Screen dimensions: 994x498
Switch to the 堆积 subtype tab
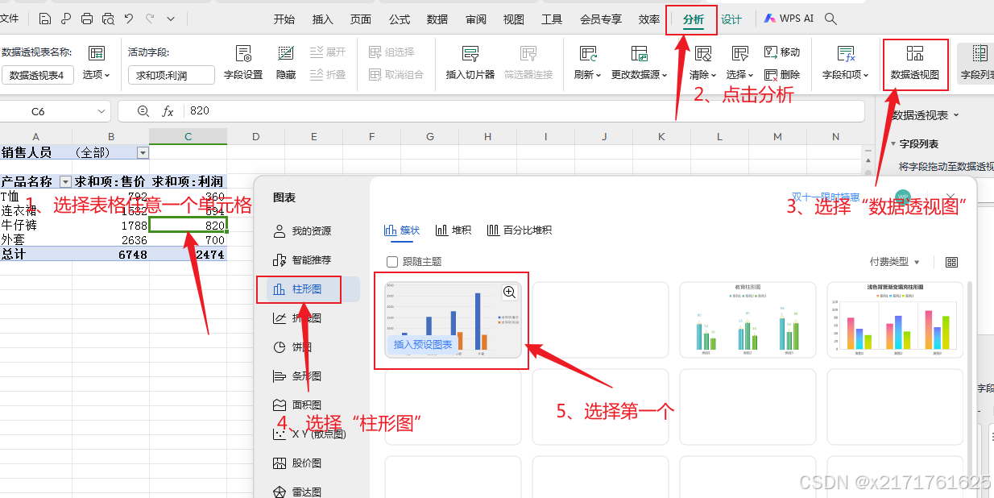454,230
